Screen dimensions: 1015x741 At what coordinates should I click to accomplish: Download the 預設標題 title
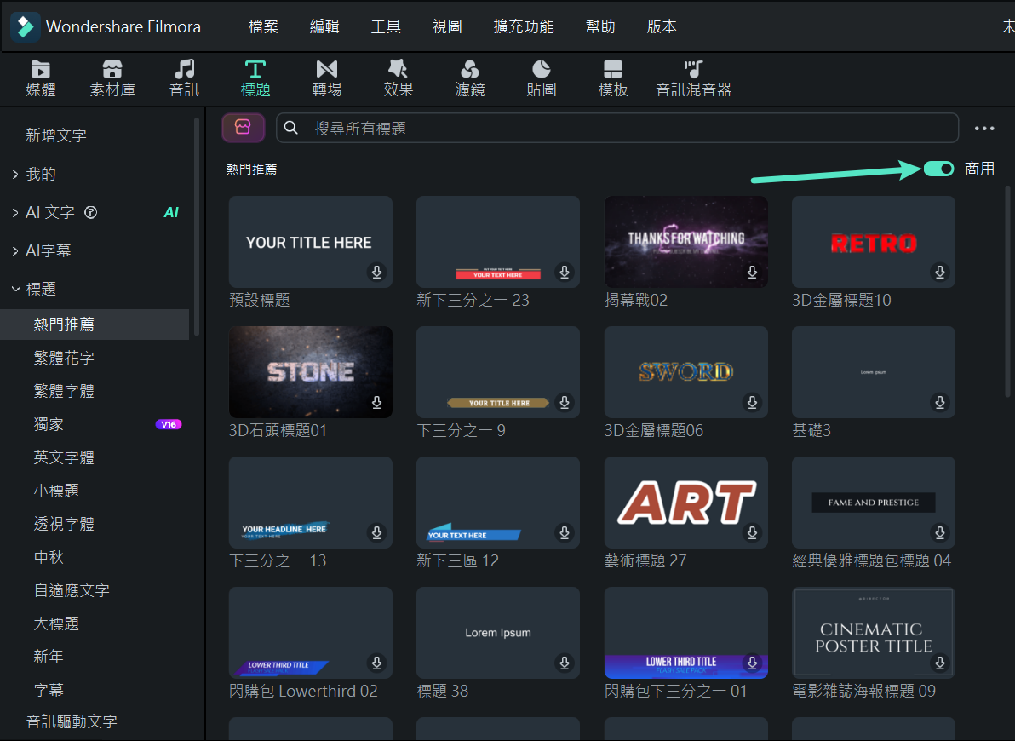coord(376,272)
